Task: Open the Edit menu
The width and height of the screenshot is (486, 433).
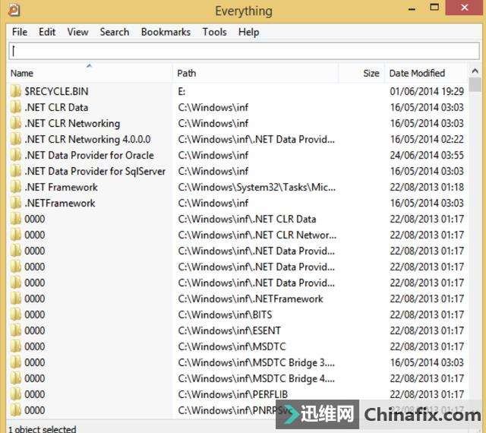Action: (47, 32)
